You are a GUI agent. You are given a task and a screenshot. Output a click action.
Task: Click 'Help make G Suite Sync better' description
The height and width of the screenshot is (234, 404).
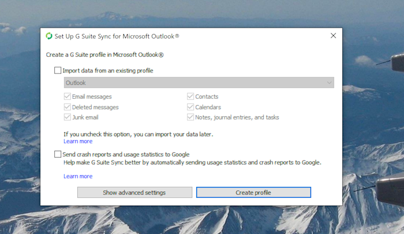coord(192,162)
